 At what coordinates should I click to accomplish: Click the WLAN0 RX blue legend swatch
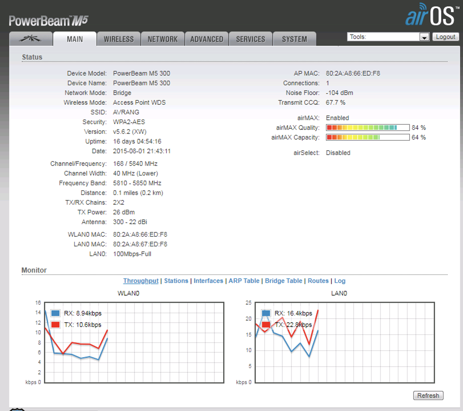55,313
